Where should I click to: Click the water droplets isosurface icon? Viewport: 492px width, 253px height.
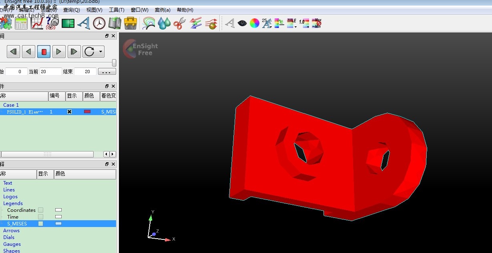click(x=164, y=24)
